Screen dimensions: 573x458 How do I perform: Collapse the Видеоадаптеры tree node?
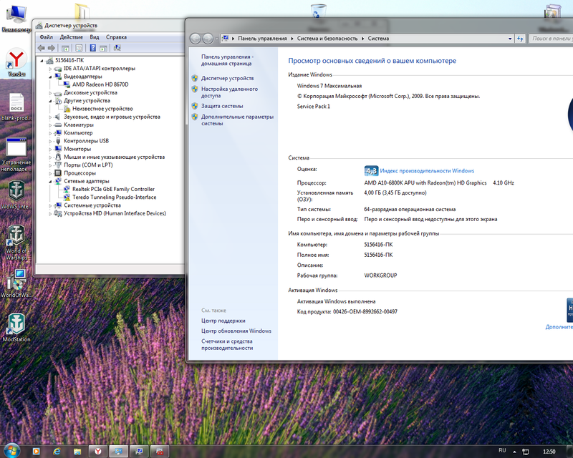pos(50,77)
